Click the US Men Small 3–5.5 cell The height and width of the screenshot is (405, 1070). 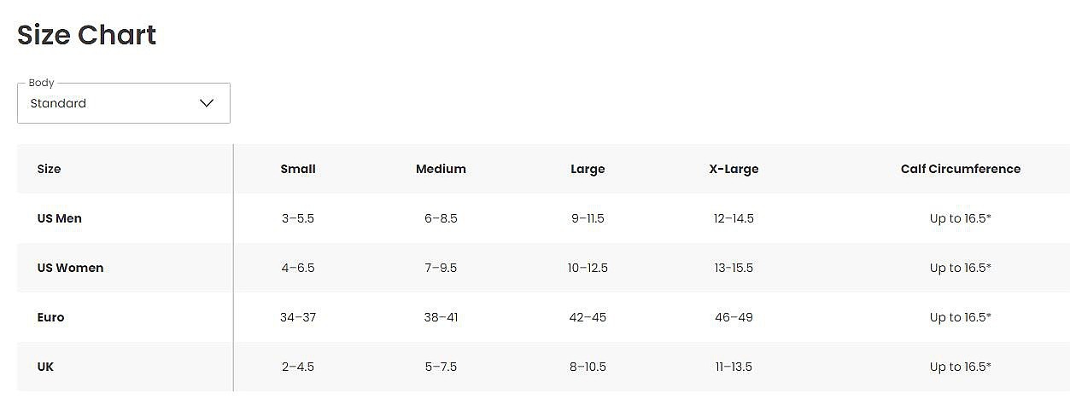coord(298,218)
